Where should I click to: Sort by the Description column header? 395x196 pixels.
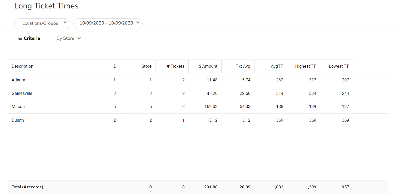coord(23,66)
